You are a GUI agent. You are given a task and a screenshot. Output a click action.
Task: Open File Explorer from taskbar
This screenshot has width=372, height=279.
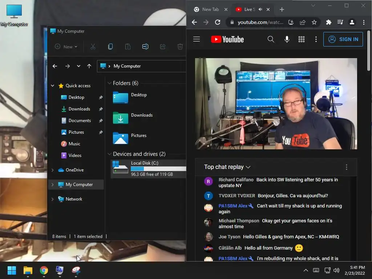pyautogui.click(x=28, y=270)
